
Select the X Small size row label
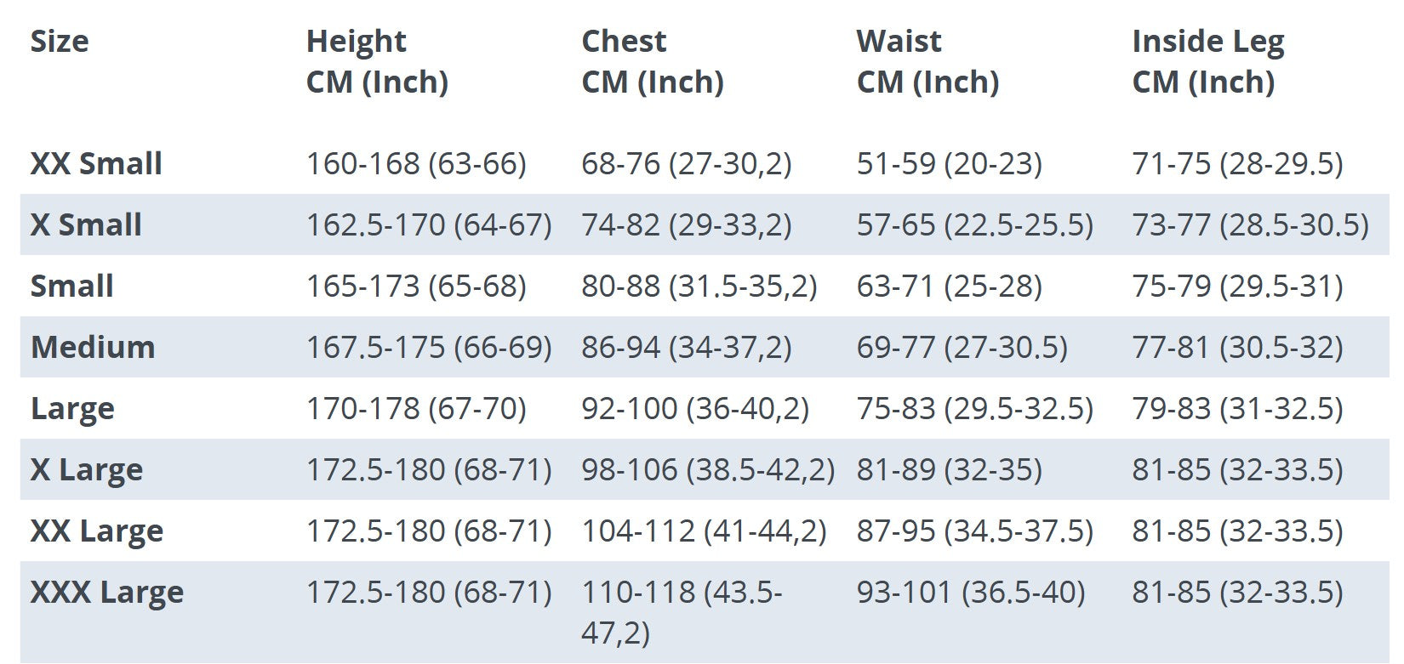(86, 224)
